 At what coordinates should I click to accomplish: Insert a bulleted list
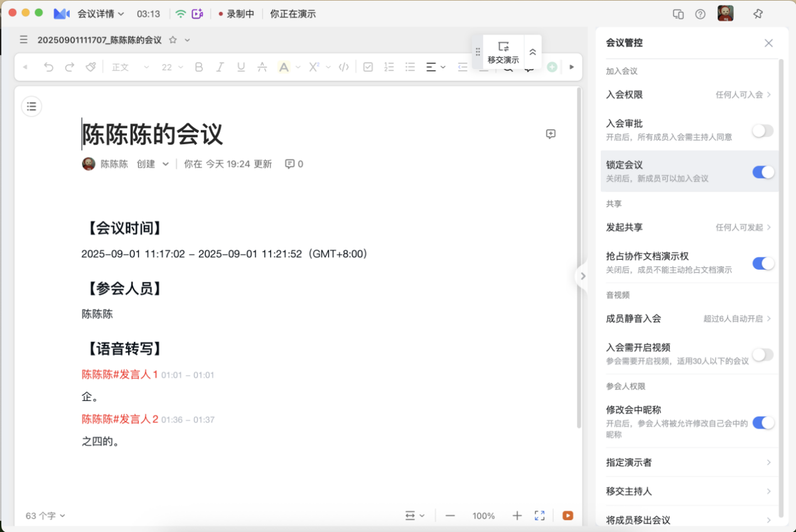click(x=410, y=67)
